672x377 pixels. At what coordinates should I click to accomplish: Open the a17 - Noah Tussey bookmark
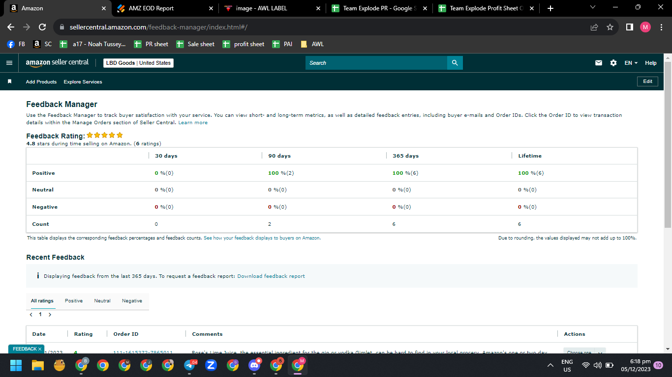[x=92, y=44]
